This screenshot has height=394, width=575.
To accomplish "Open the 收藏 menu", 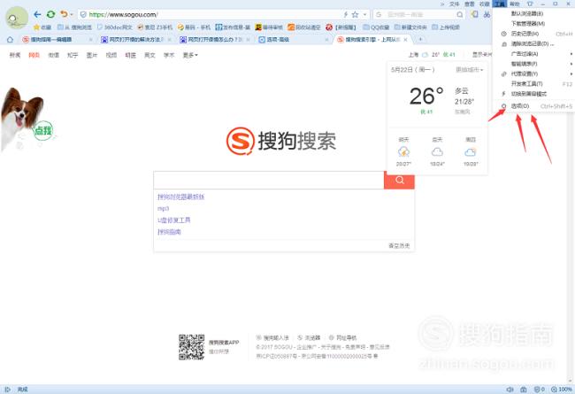I will coord(485,4).
